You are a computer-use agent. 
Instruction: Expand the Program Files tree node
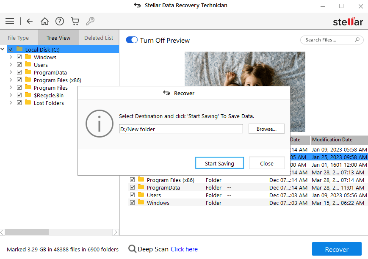pos(11,88)
